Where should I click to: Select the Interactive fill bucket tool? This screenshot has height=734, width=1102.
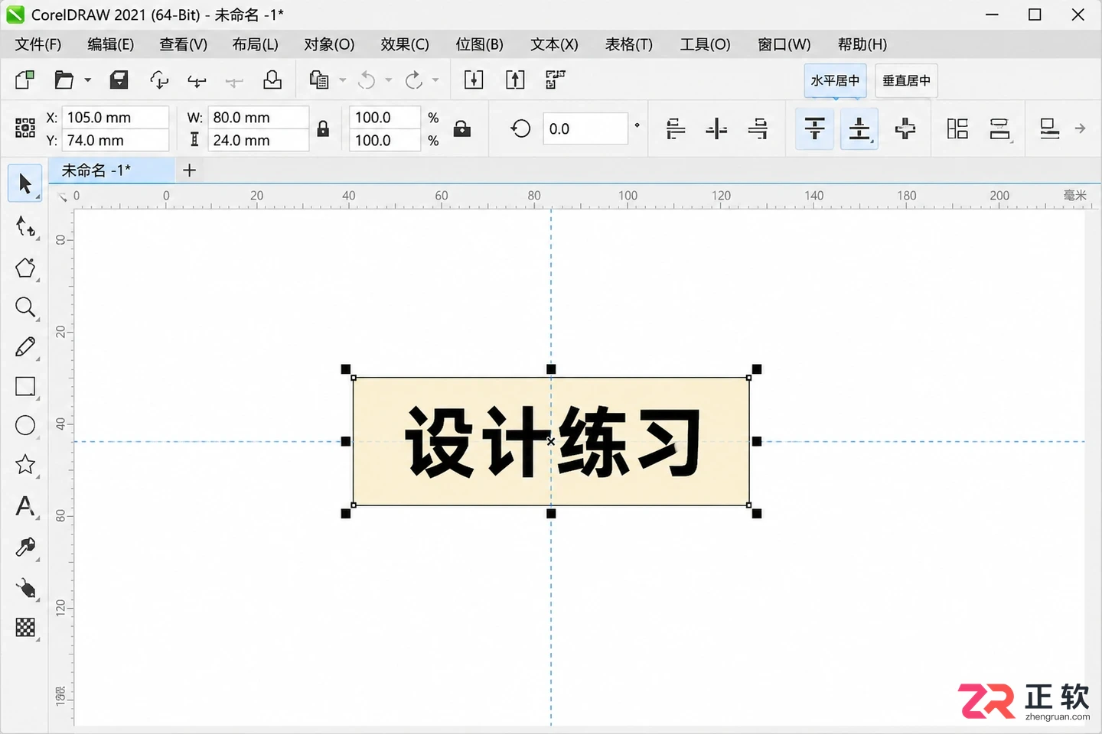pyautogui.click(x=25, y=588)
